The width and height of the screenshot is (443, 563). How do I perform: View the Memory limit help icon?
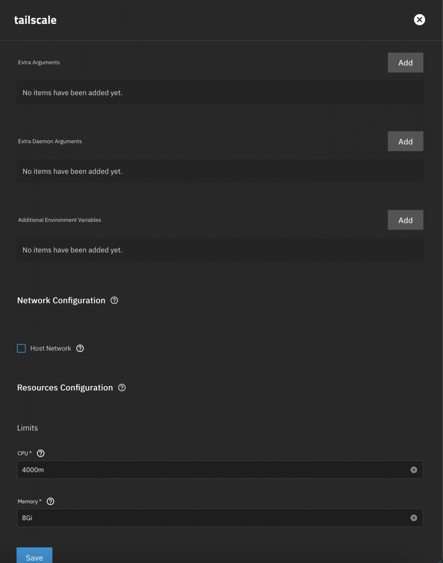tap(51, 501)
